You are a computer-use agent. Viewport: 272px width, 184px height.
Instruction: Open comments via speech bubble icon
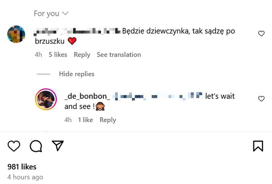tap(36, 146)
